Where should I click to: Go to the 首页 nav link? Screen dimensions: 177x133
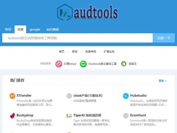point(62,51)
